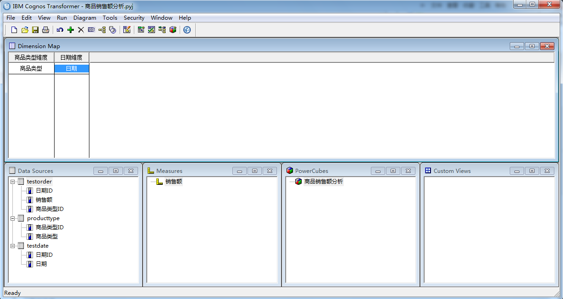Click the Generate Categories 1001 icon

(91, 30)
